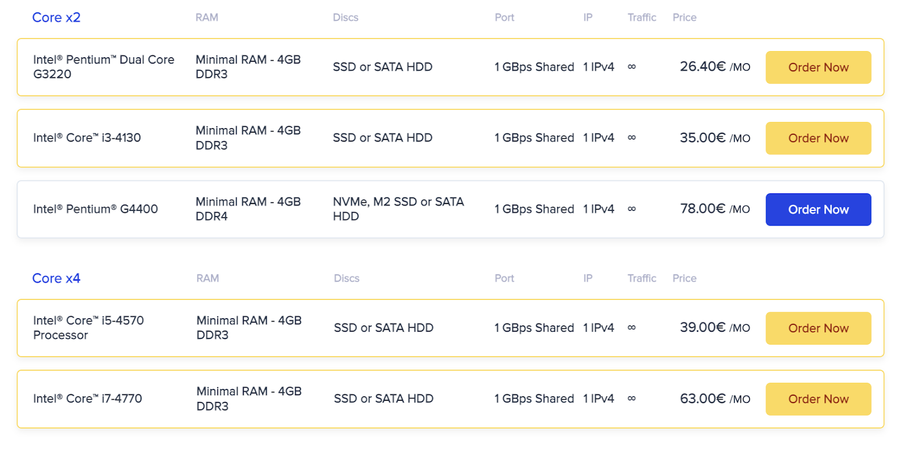The height and width of the screenshot is (453, 908).
Task: Select the Intel Core i7-4770 processor name
Action: [x=87, y=399]
